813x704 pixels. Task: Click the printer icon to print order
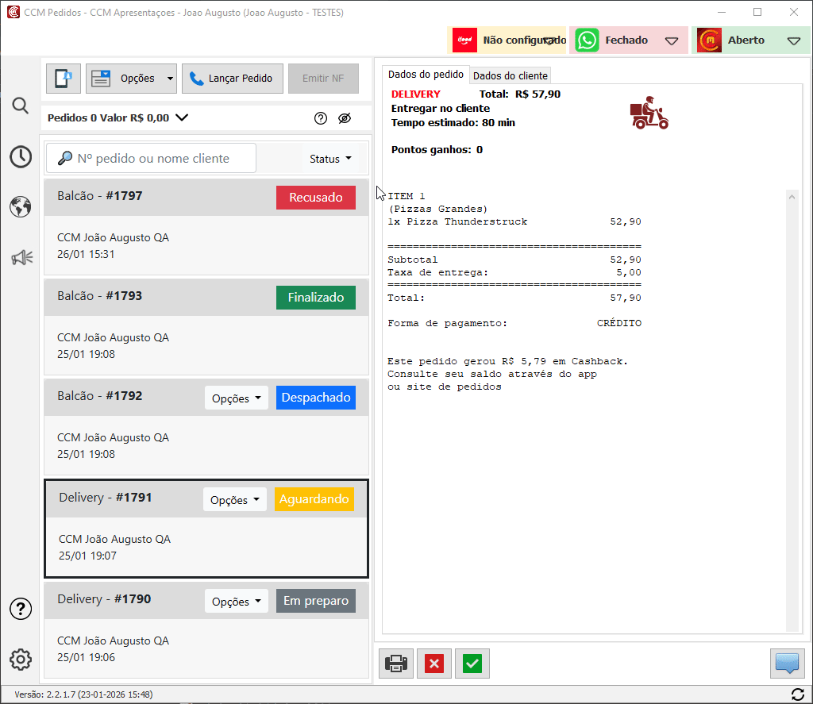[x=396, y=664]
